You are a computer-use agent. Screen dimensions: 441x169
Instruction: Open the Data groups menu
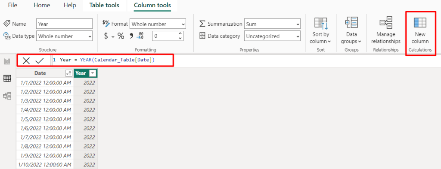tap(351, 30)
